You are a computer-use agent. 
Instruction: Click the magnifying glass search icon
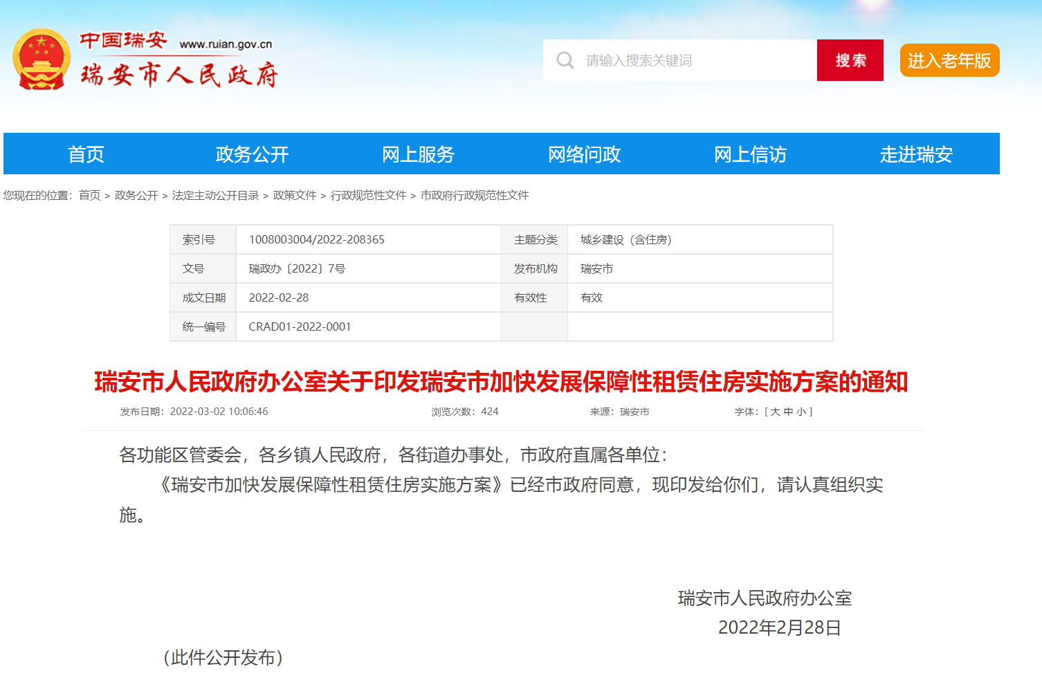565,61
